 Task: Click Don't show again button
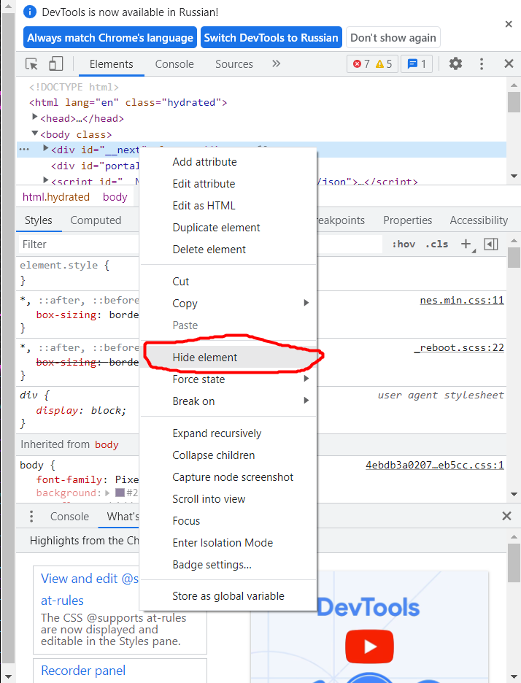pos(393,38)
